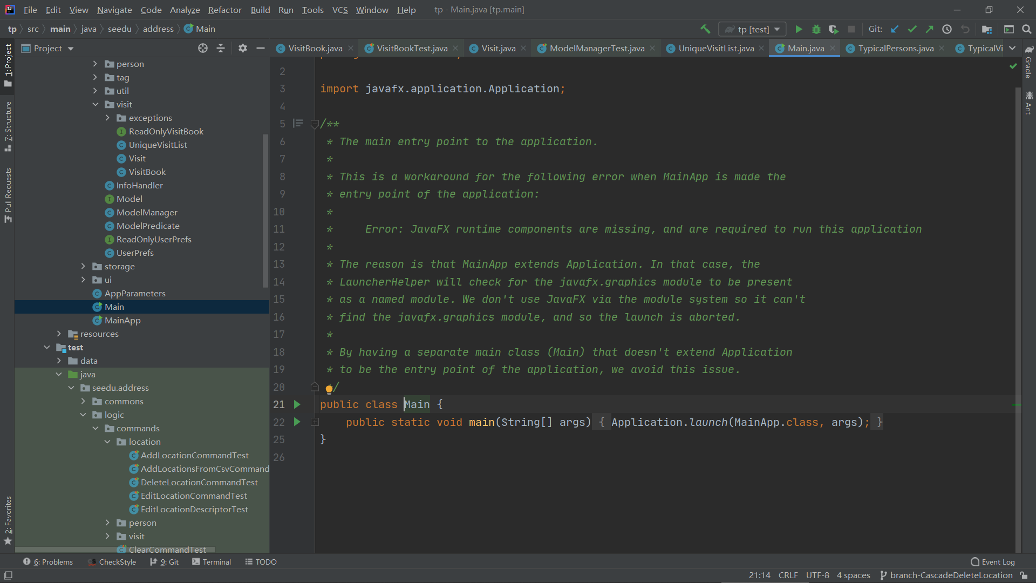Screen dimensions: 1036x583
Task: Switch to the UniqueVisitList.java tab
Action: (x=715, y=48)
